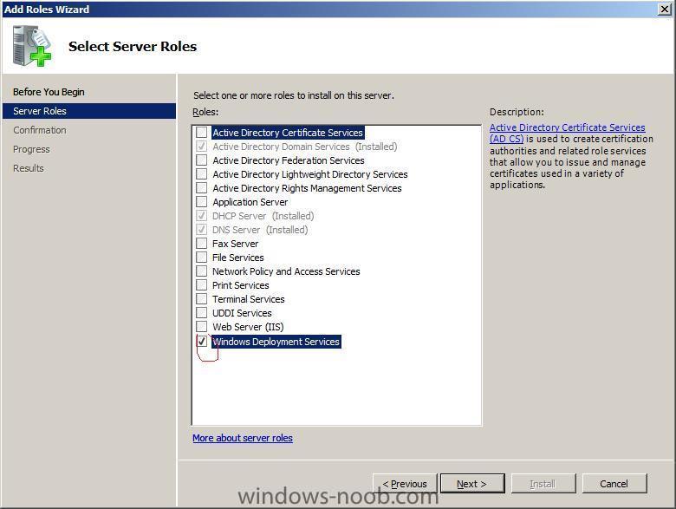Select the File Services role label
Image resolution: width=676 pixels, height=509 pixels.
tap(238, 258)
